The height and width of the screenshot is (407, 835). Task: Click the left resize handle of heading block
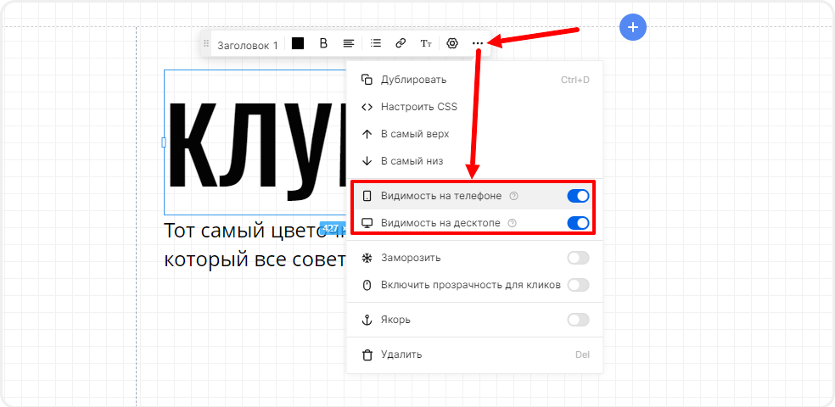164,142
